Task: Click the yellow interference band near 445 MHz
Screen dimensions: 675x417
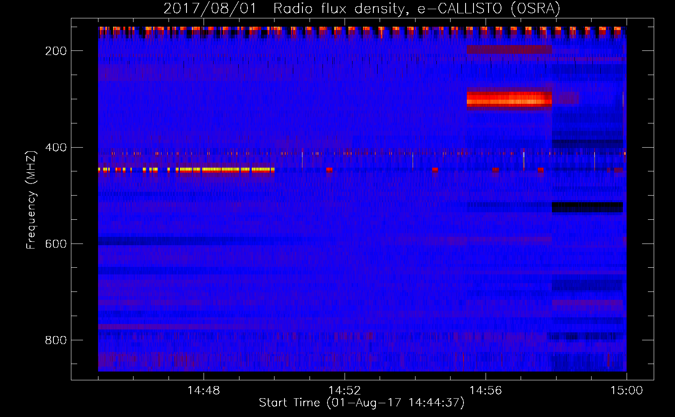Action: pos(186,170)
